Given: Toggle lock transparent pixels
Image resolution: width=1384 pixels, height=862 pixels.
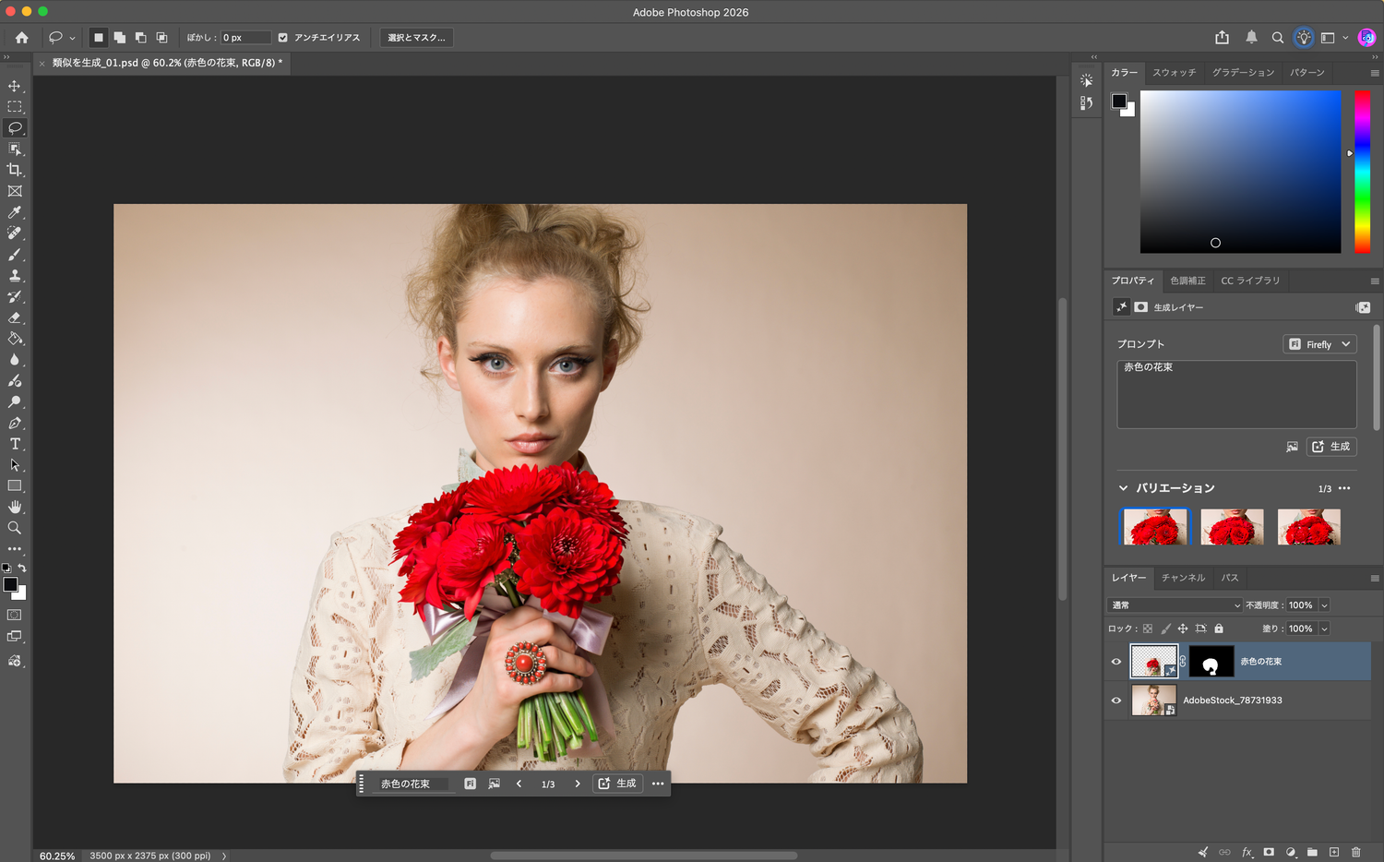Looking at the screenshot, I should (1148, 629).
